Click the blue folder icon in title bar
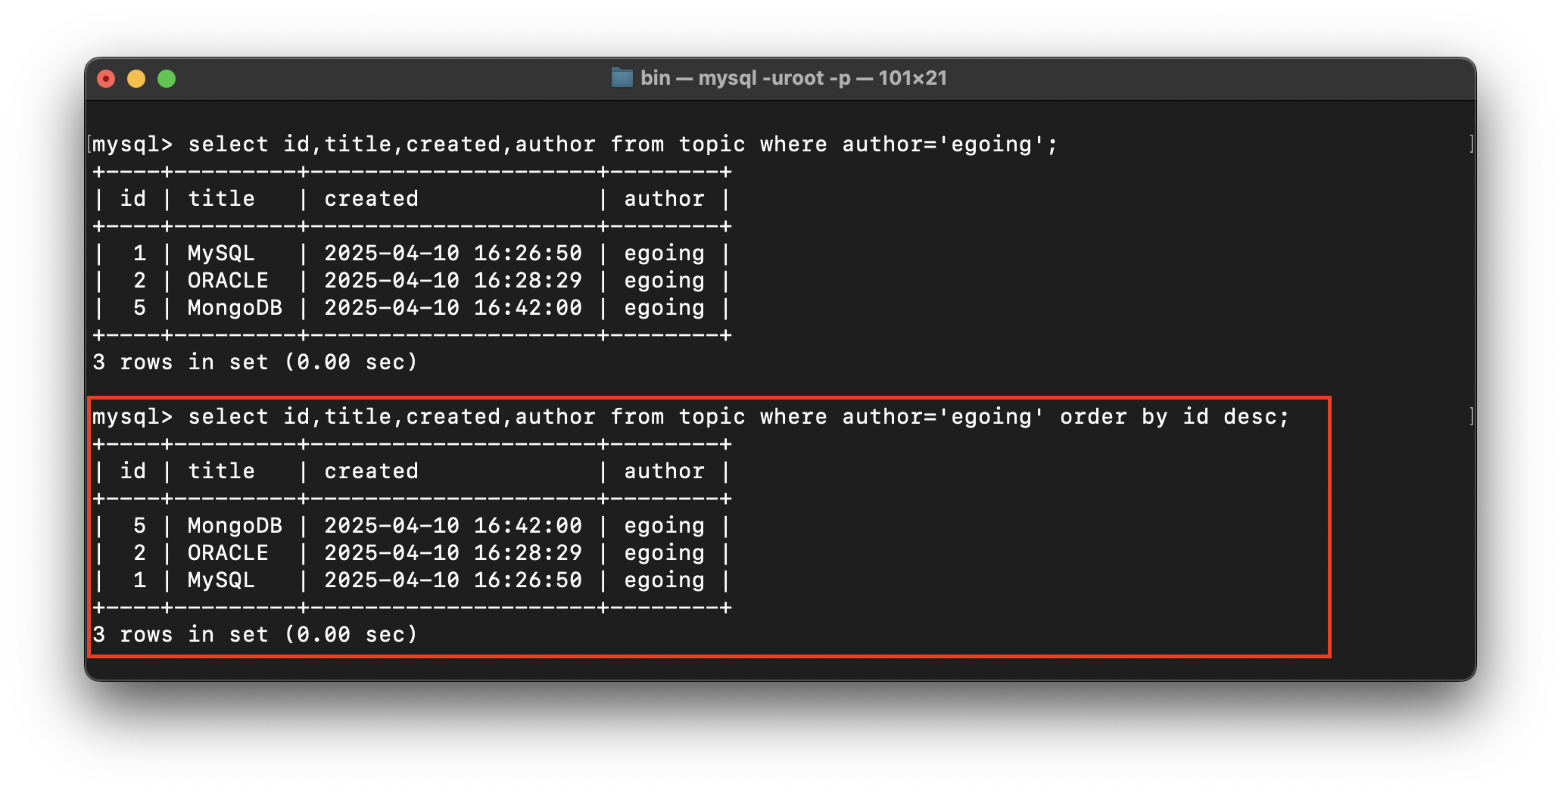 click(x=622, y=78)
